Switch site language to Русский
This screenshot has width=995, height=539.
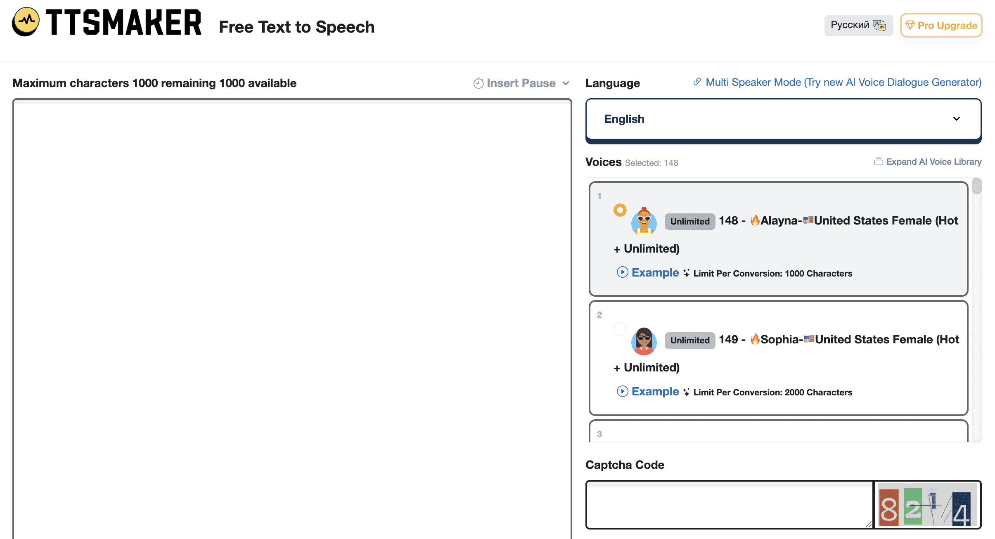coord(850,26)
